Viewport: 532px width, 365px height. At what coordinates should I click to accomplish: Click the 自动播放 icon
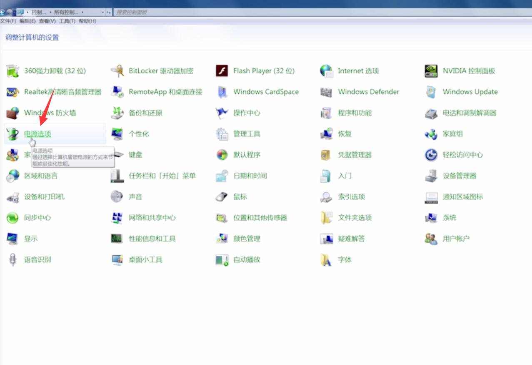click(x=222, y=259)
